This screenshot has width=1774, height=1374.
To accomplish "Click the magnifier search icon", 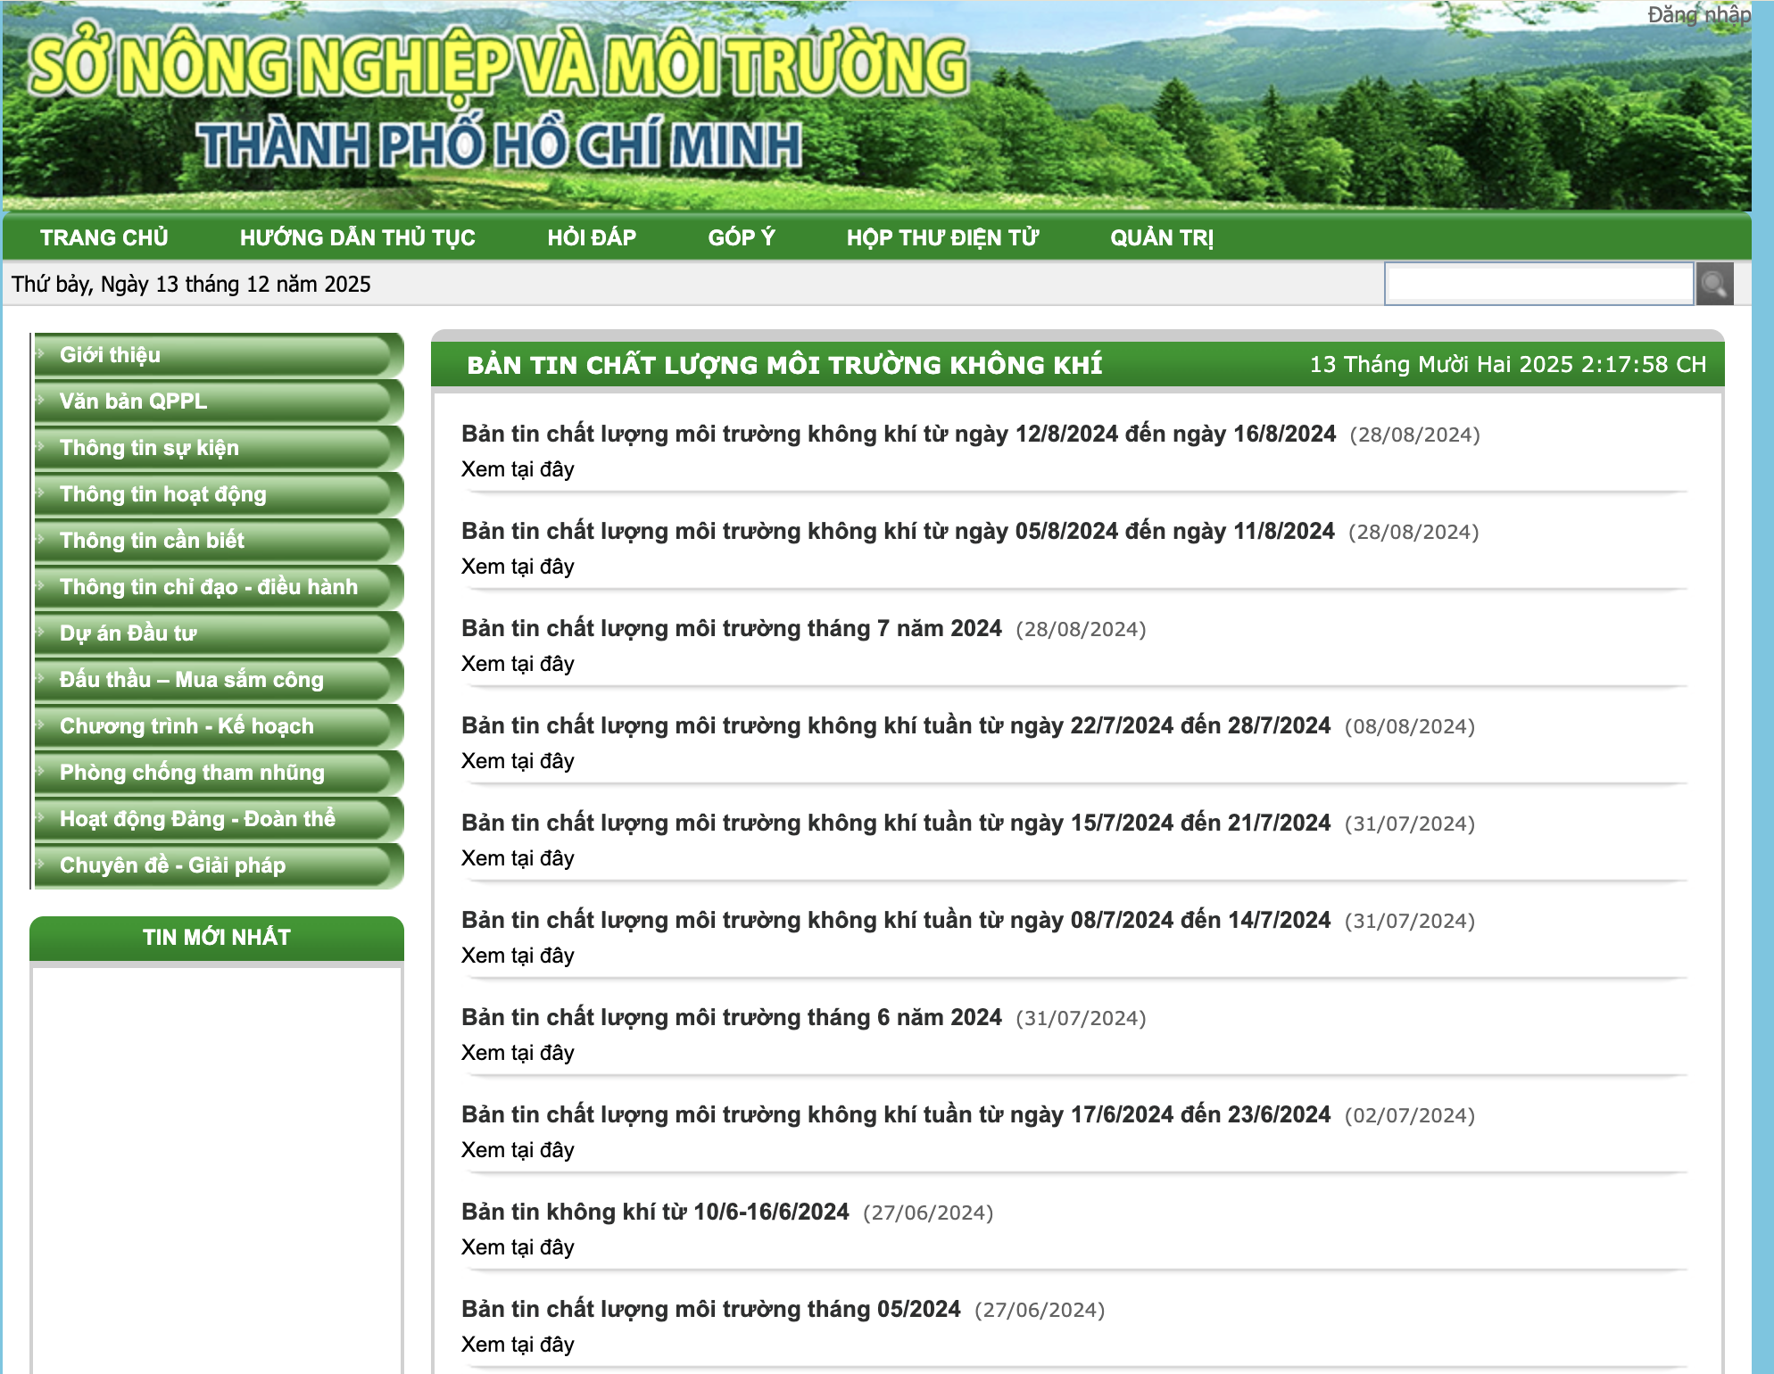I will pyautogui.click(x=1713, y=284).
